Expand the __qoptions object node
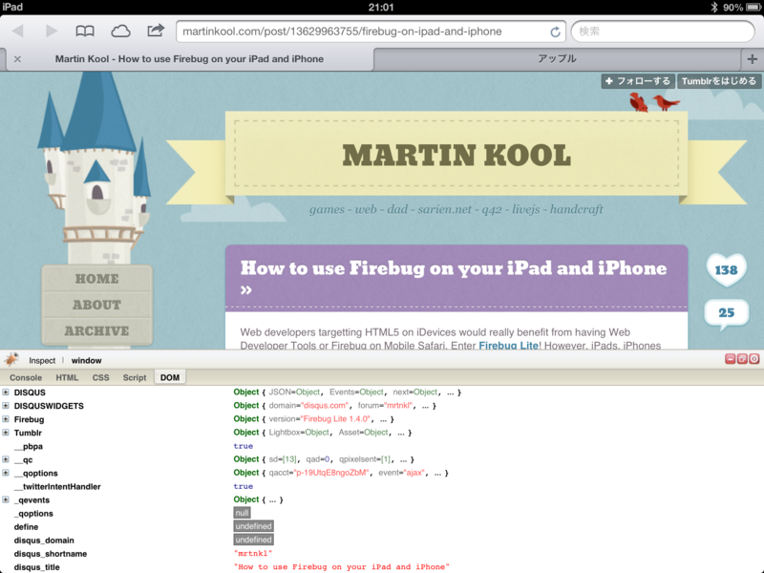The image size is (764, 573). pos(6,473)
